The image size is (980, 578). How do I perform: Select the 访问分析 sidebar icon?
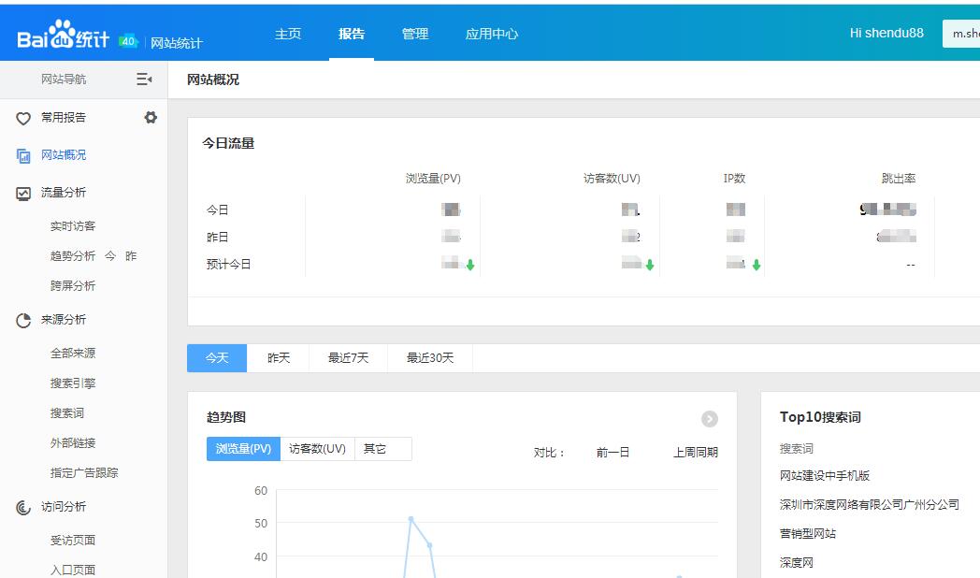pos(22,506)
